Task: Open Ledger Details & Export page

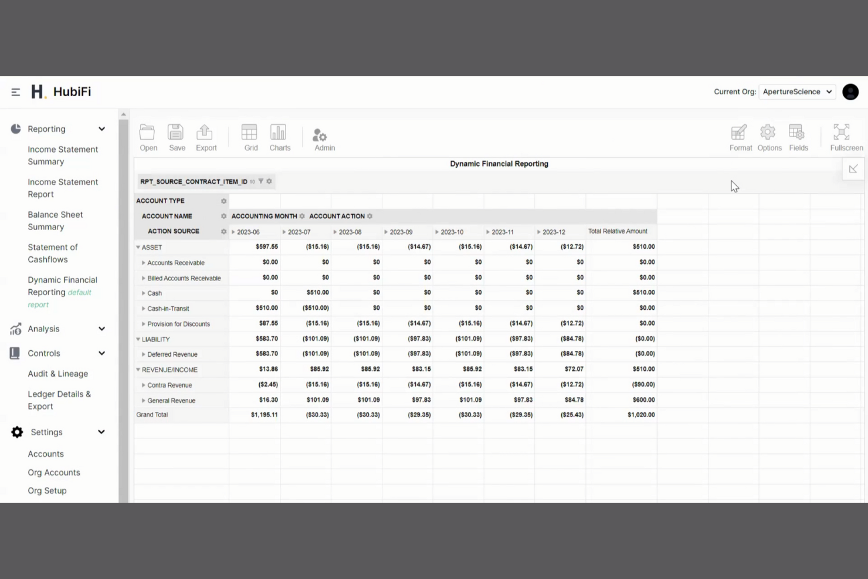Action: (59, 400)
